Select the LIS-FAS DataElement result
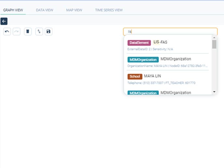The height and width of the screenshot is (168, 224). click(168, 45)
